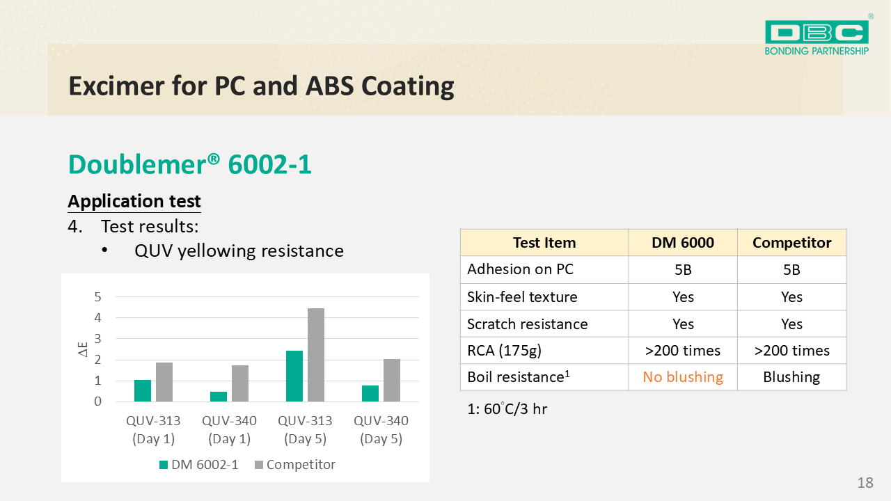This screenshot has height=501, width=891.
Task: Click the QUV-313 (Day 1) axis label
Action: [153, 430]
